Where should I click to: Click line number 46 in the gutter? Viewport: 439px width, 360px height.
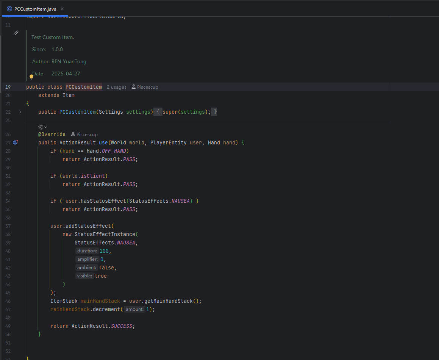point(8,301)
